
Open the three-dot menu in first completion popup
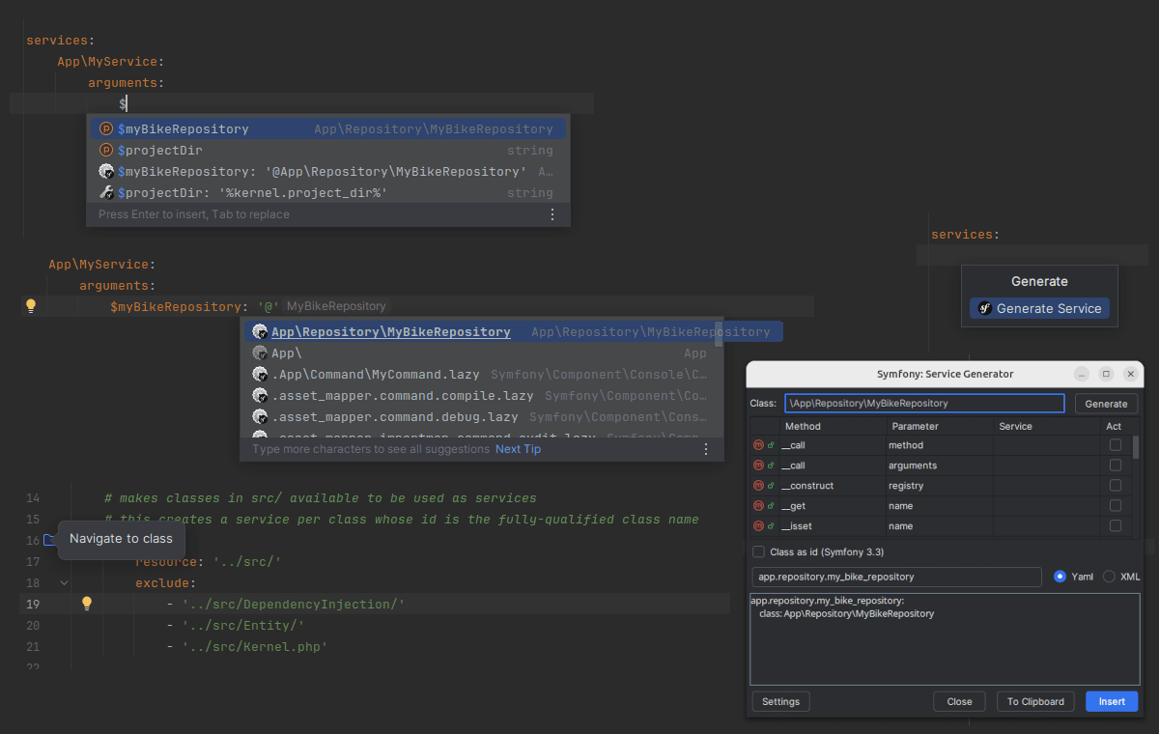tap(552, 214)
